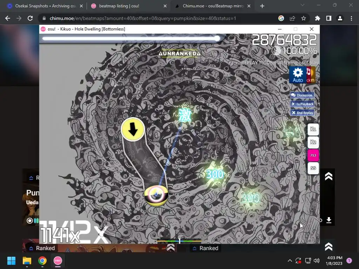Open the Chrome tab search chevron
Viewport: 359px width, 269px height.
pyautogui.click(x=303, y=5)
